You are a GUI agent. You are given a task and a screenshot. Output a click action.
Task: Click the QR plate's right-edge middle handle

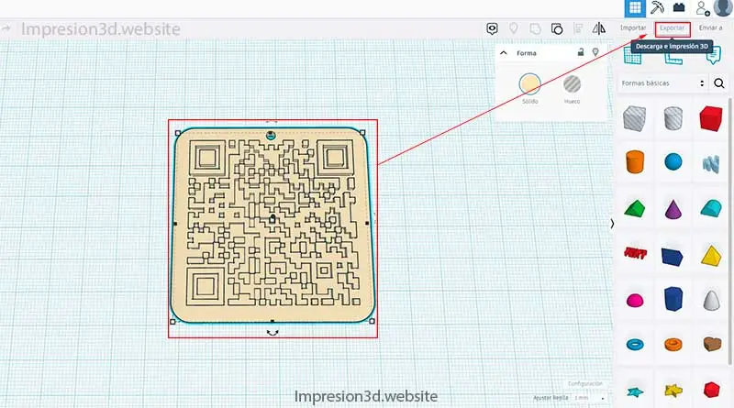click(367, 223)
